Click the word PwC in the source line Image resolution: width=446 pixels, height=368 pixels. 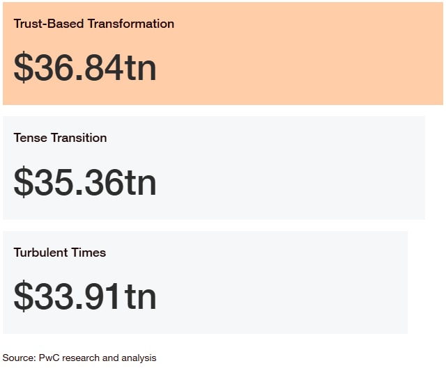(x=49, y=358)
